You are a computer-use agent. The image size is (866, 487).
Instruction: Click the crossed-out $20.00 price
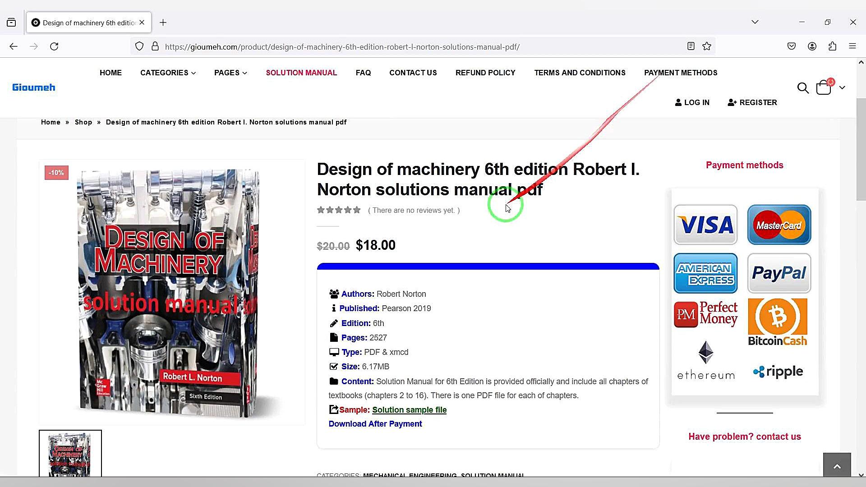[333, 246]
